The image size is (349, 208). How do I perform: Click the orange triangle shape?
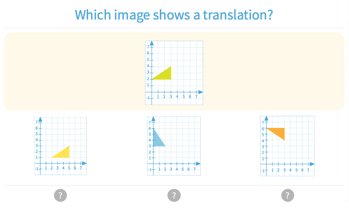[x=279, y=132]
